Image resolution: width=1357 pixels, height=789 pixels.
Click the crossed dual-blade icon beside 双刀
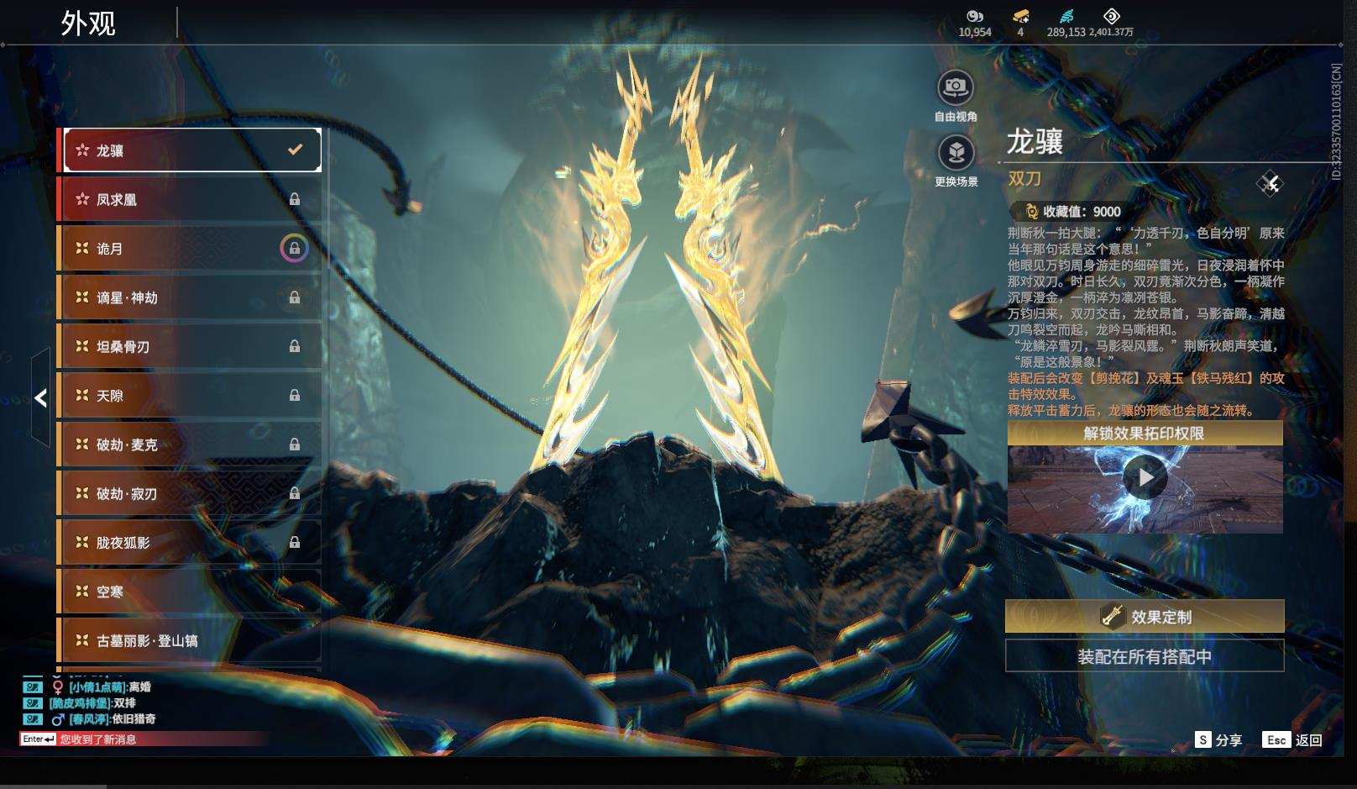pyautogui.click(x=1270, y=183)
